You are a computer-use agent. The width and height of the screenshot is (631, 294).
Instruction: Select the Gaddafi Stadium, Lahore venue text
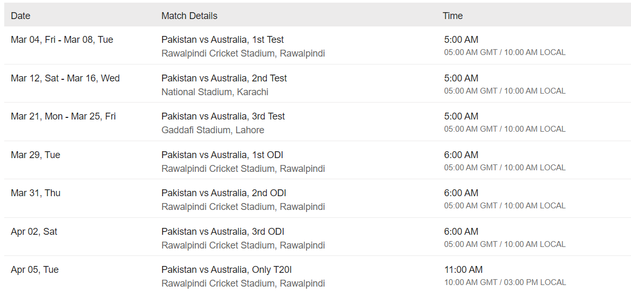213,130
